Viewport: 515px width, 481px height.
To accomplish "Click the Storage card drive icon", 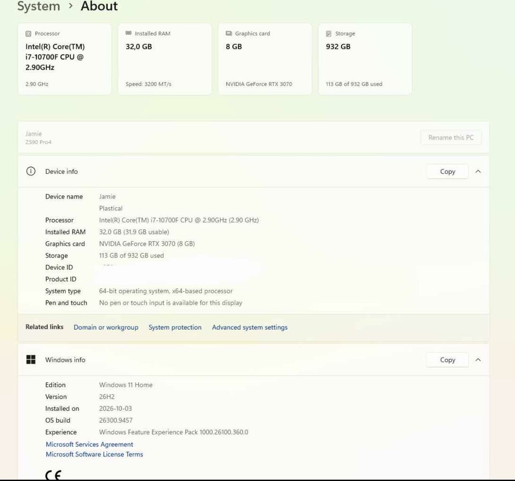I will tap(328, 33).
